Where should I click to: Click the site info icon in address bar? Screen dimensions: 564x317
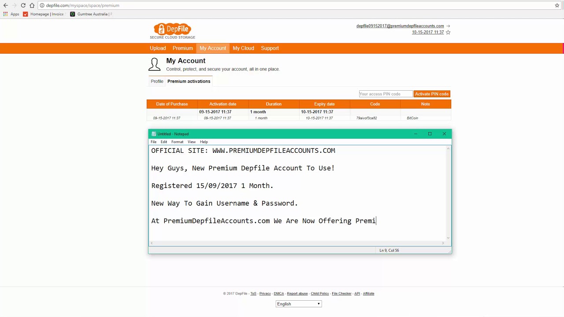(42, 5)
